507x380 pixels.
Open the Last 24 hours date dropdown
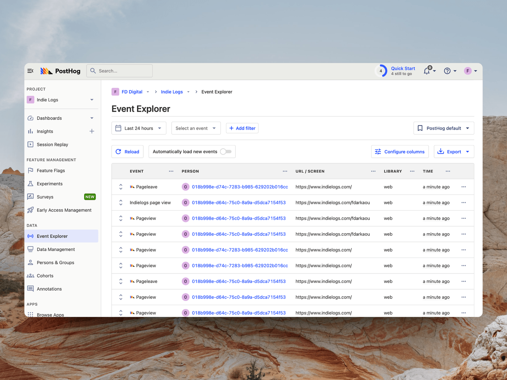tap(139, 128)
